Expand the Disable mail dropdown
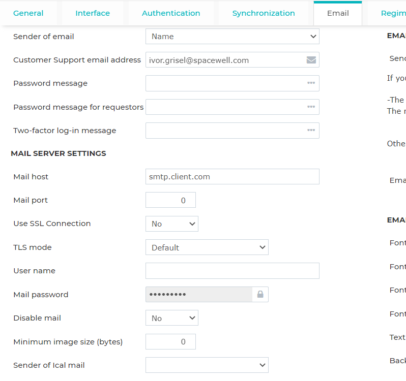 click(171, 318)
